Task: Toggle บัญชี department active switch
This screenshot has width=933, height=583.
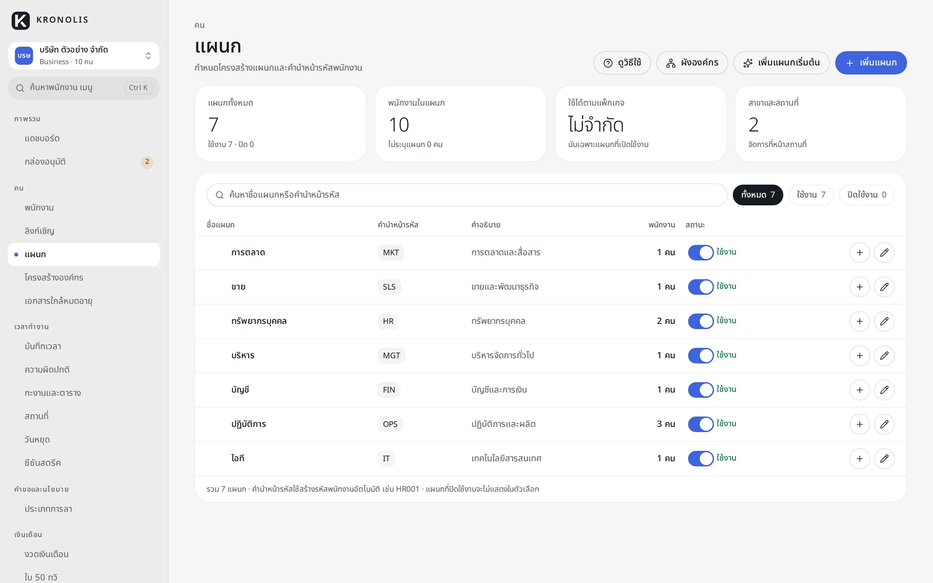Action: [700, 390]
